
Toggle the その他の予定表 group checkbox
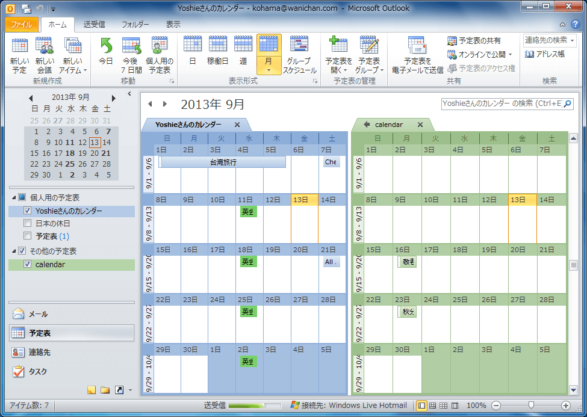pyautogui.click(x=22, y=251)
